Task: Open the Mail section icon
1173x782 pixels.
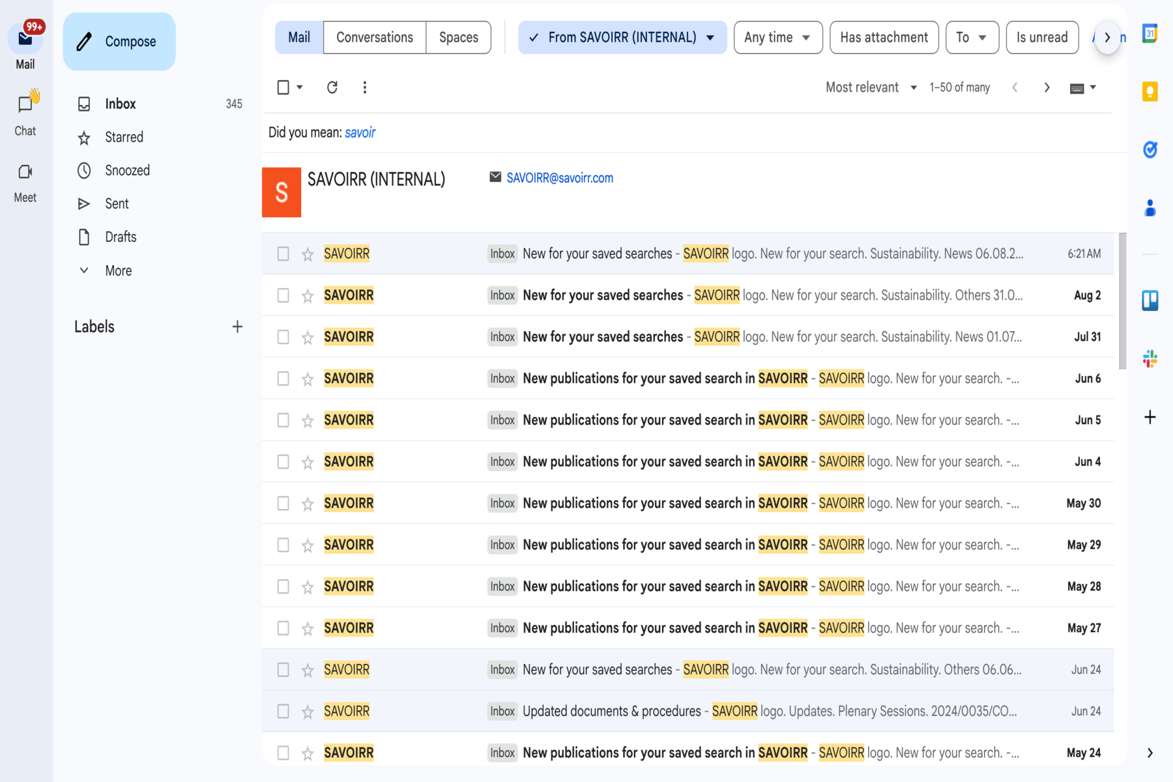Action: pyautogui.click(x=25, y=39)
